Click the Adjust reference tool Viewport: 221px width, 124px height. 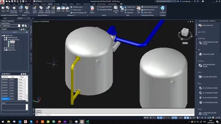68,9
